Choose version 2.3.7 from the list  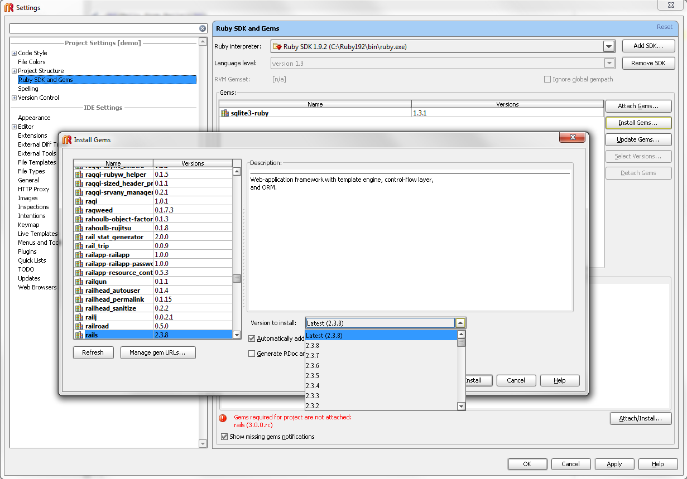pyautogui.click(x=381, y=356)
